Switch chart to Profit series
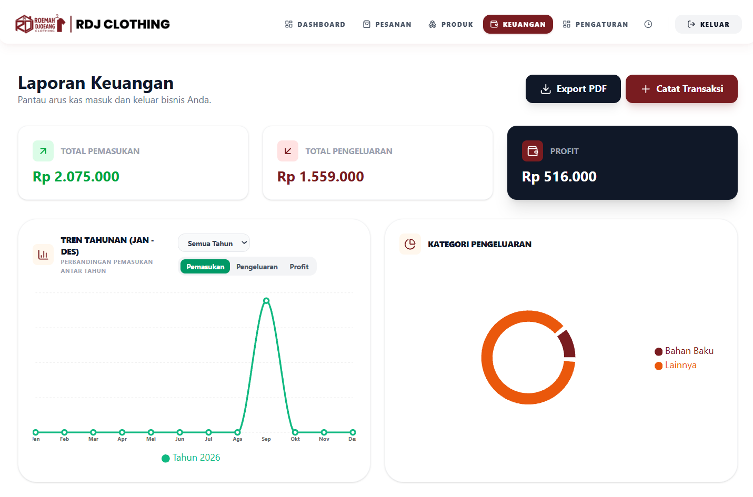Viewport: 753px width, 497px height. (299, 267)
